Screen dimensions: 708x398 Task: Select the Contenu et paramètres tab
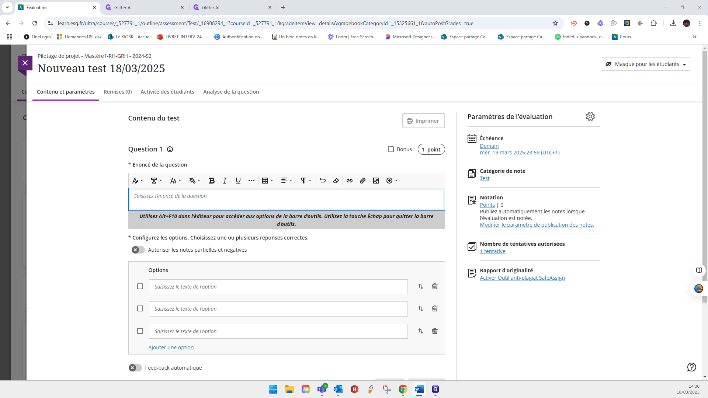point(66,92)
